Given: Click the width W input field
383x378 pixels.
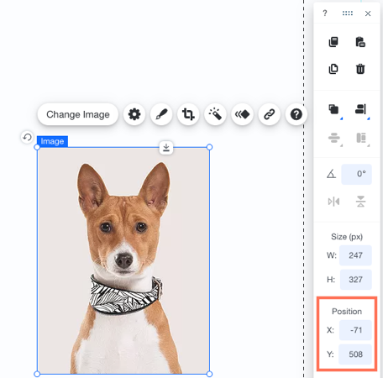Looking at the screenshot, I should tap(355, 255).
